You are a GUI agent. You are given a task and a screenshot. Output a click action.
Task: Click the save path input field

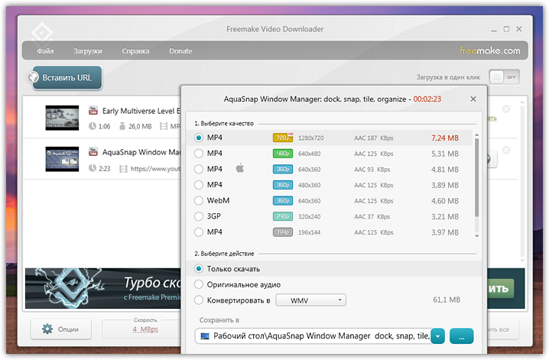coord(313,336)
